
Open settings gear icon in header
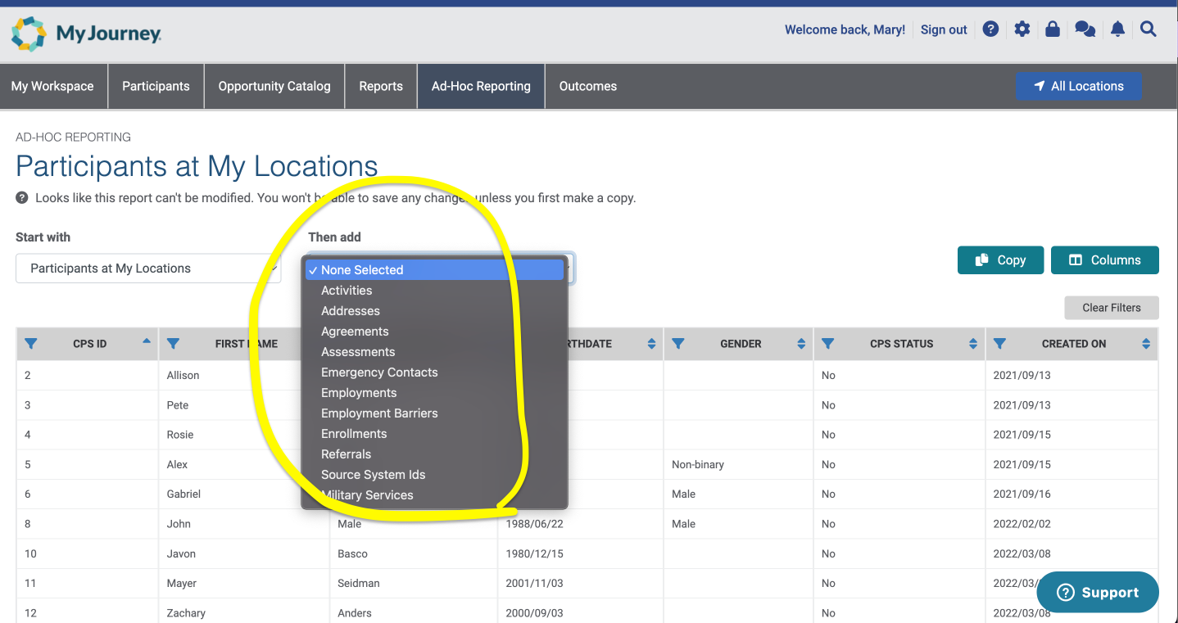point(1022,29)
